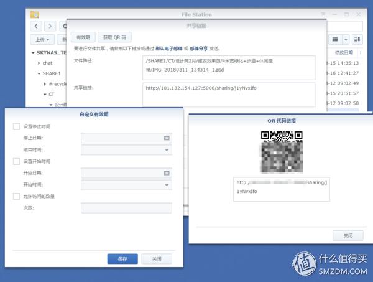Close the File Station window
This screenshot has width=373, height=282.
click(x=359, y=14)
